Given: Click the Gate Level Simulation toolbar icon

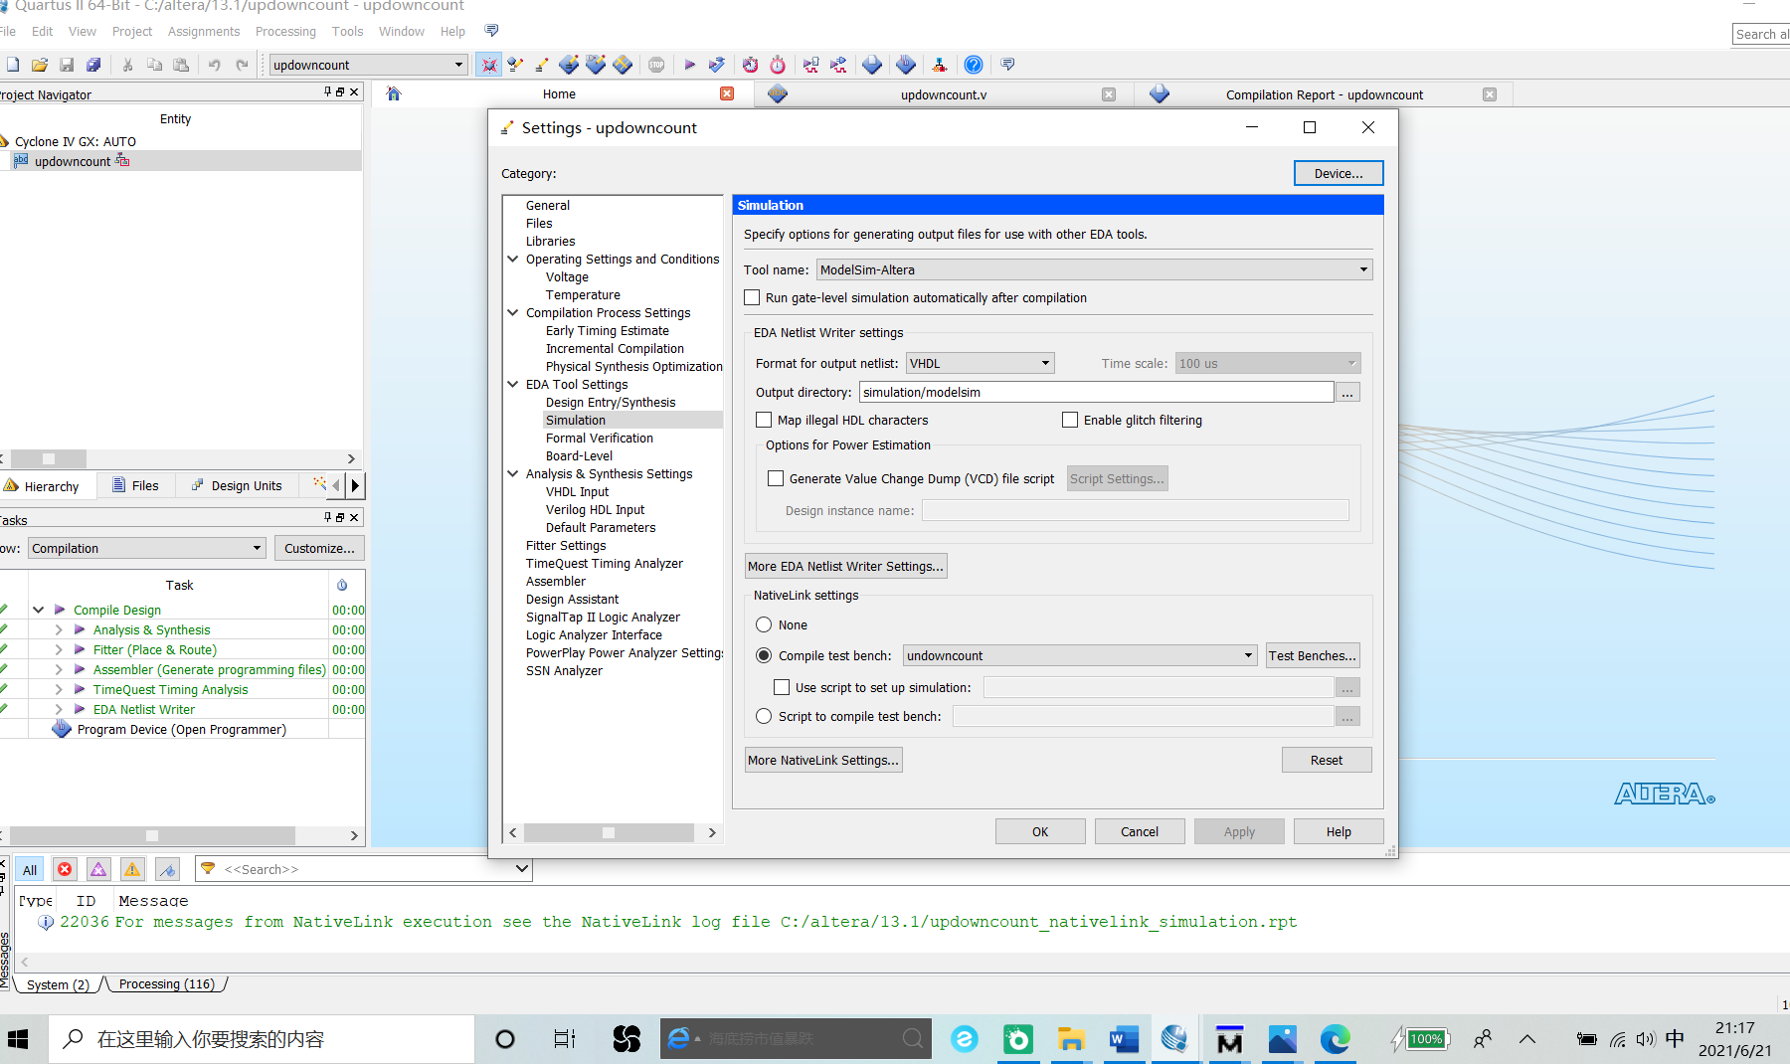Looking at the screenshot, I should coord(838,65).
